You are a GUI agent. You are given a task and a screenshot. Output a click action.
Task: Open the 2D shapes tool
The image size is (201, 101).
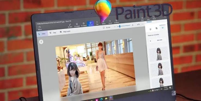pyautogui.click(x=77, y=25)
